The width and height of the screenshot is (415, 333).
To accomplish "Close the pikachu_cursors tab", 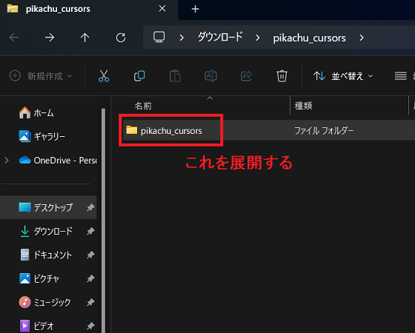I will pos(162,9).
